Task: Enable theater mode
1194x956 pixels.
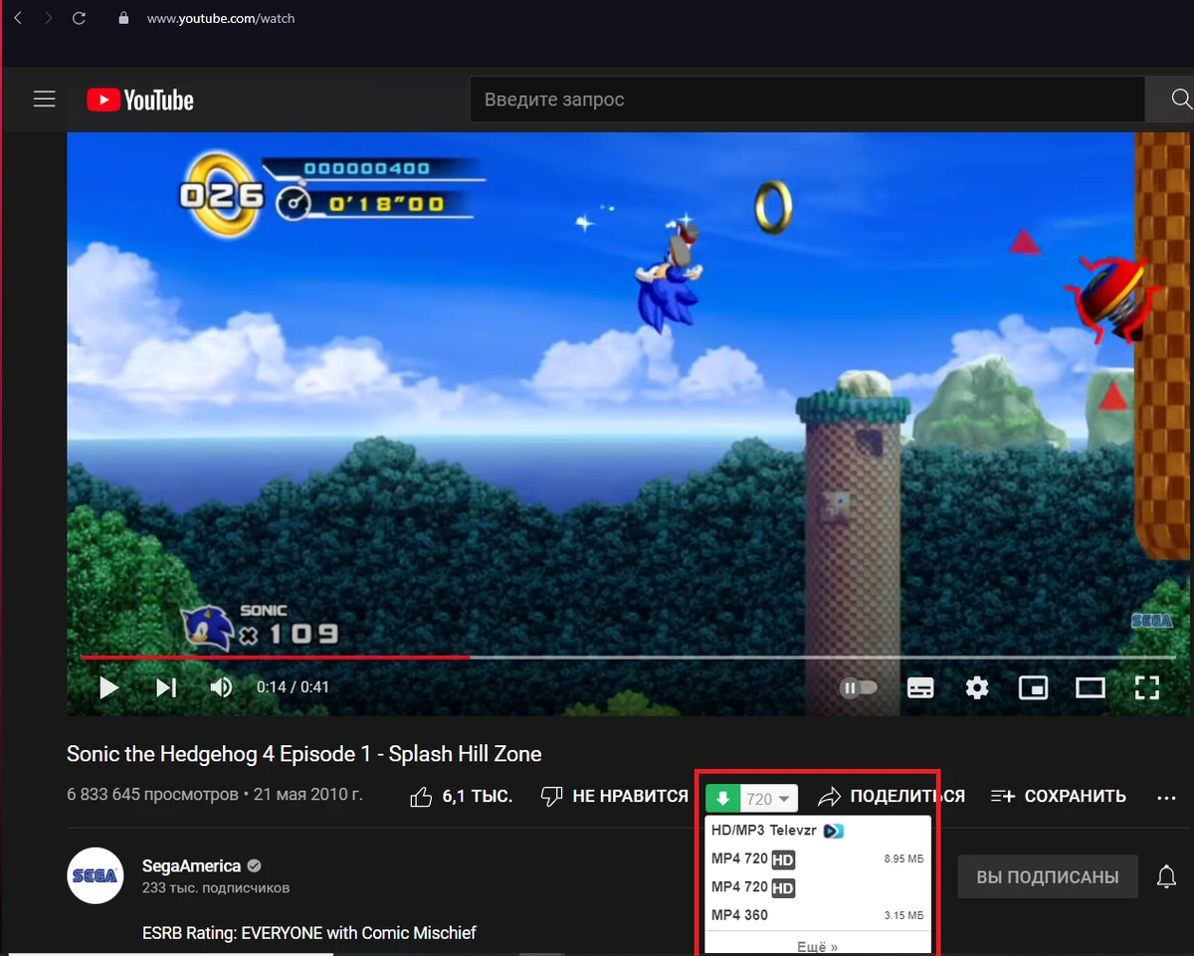Action: click(1091, 687)
